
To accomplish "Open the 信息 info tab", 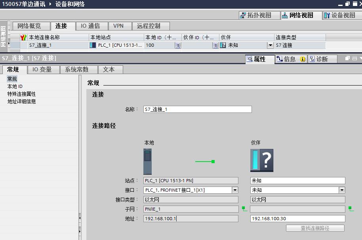I will click(x=291, y=59).
